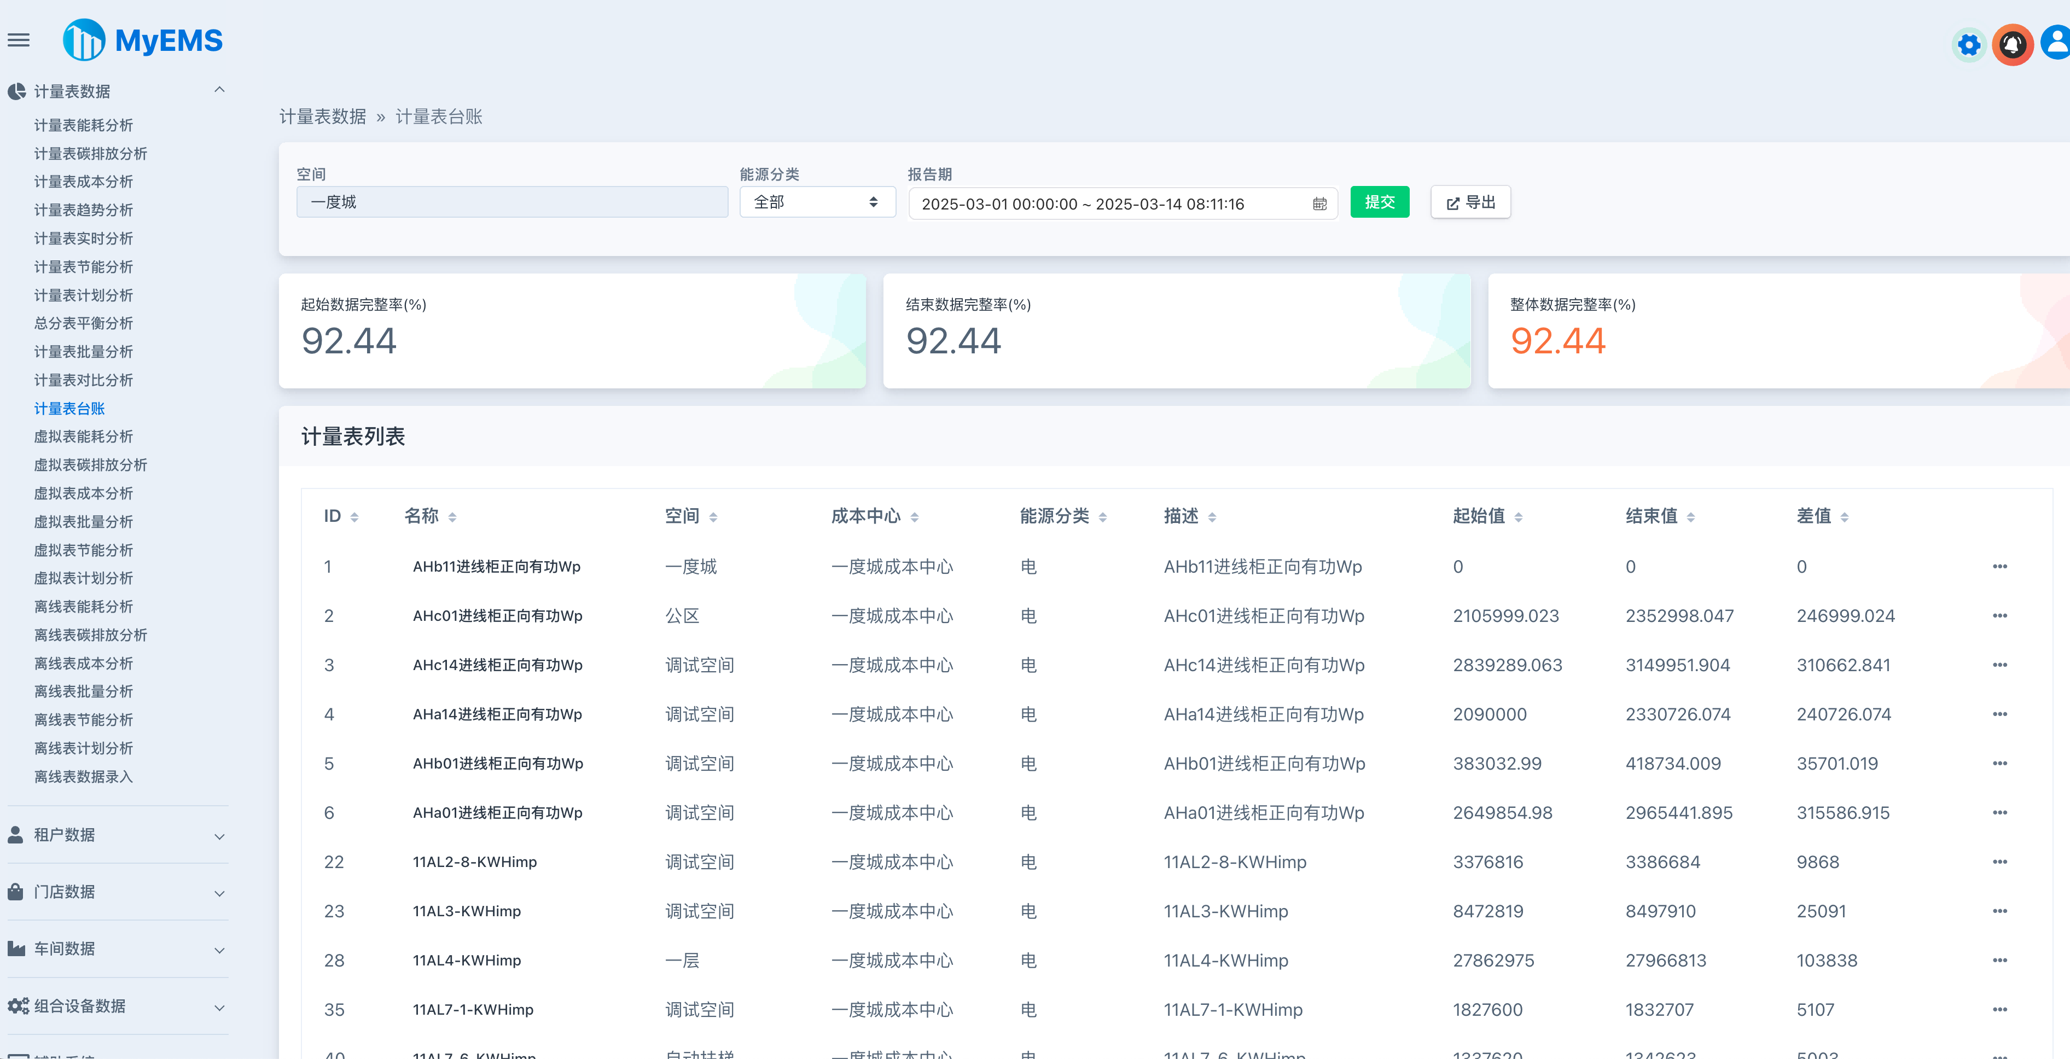
Task: Open row actions ellipsis for AHc01 row
Action: click(x=2000, y=616)
